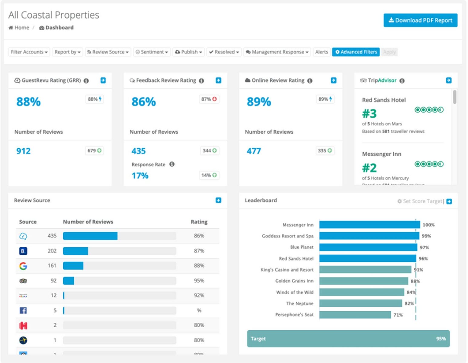Open GuestRevu Rating details arrow icon
Viewport: 468px width, 363px height.
point(103,80)
